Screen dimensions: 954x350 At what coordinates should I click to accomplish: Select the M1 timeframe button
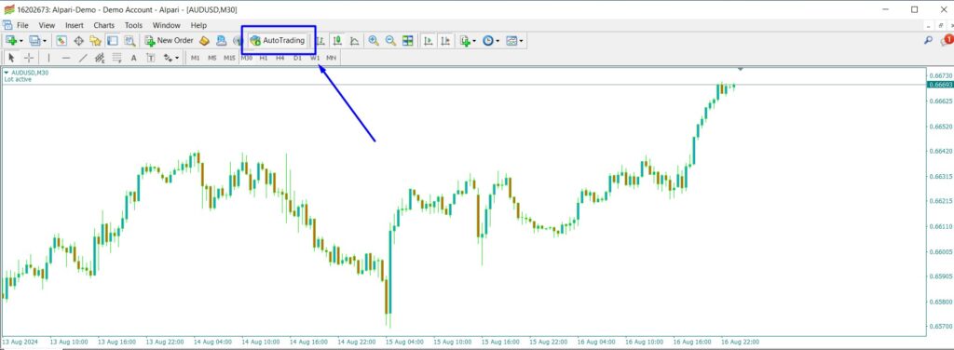pos(195,58)
